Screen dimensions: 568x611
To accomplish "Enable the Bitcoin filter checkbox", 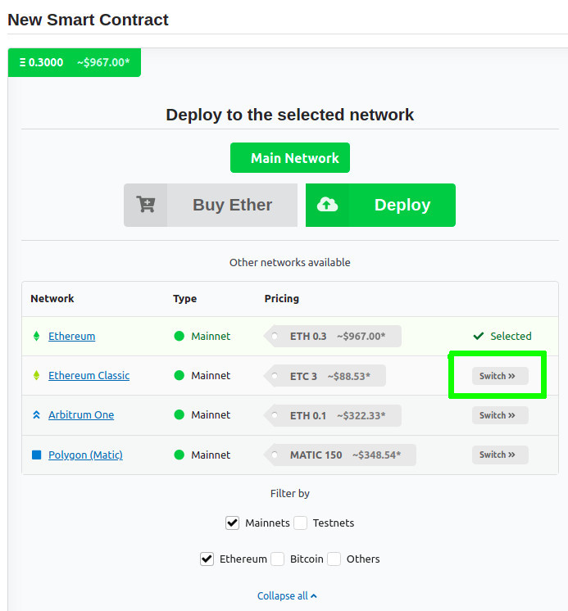I will click(x=277, y=559).
